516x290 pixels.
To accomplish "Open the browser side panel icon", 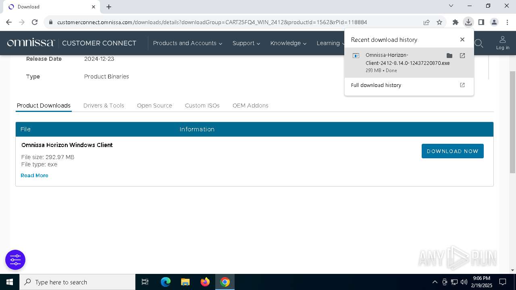I will [481, 22].
